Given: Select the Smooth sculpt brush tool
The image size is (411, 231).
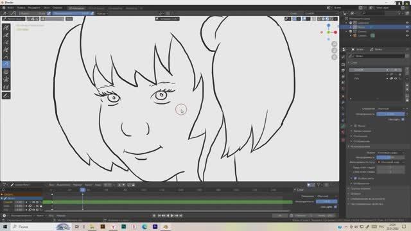Looking at the screenshot, I should tap(6, 28).
